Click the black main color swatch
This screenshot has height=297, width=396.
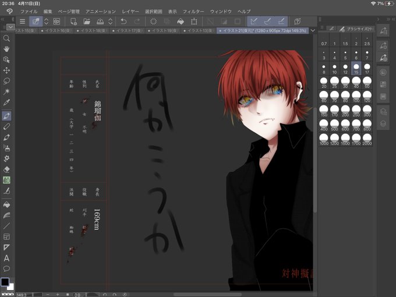pyautogui.click(x=5, y=282)
